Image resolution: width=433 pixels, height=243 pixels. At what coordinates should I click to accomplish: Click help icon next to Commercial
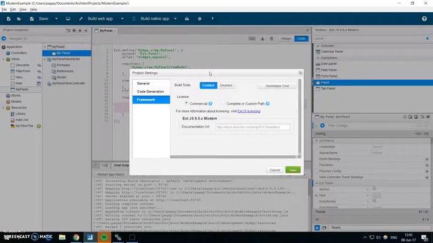210,103
